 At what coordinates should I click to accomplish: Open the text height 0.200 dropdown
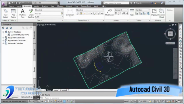49,17
